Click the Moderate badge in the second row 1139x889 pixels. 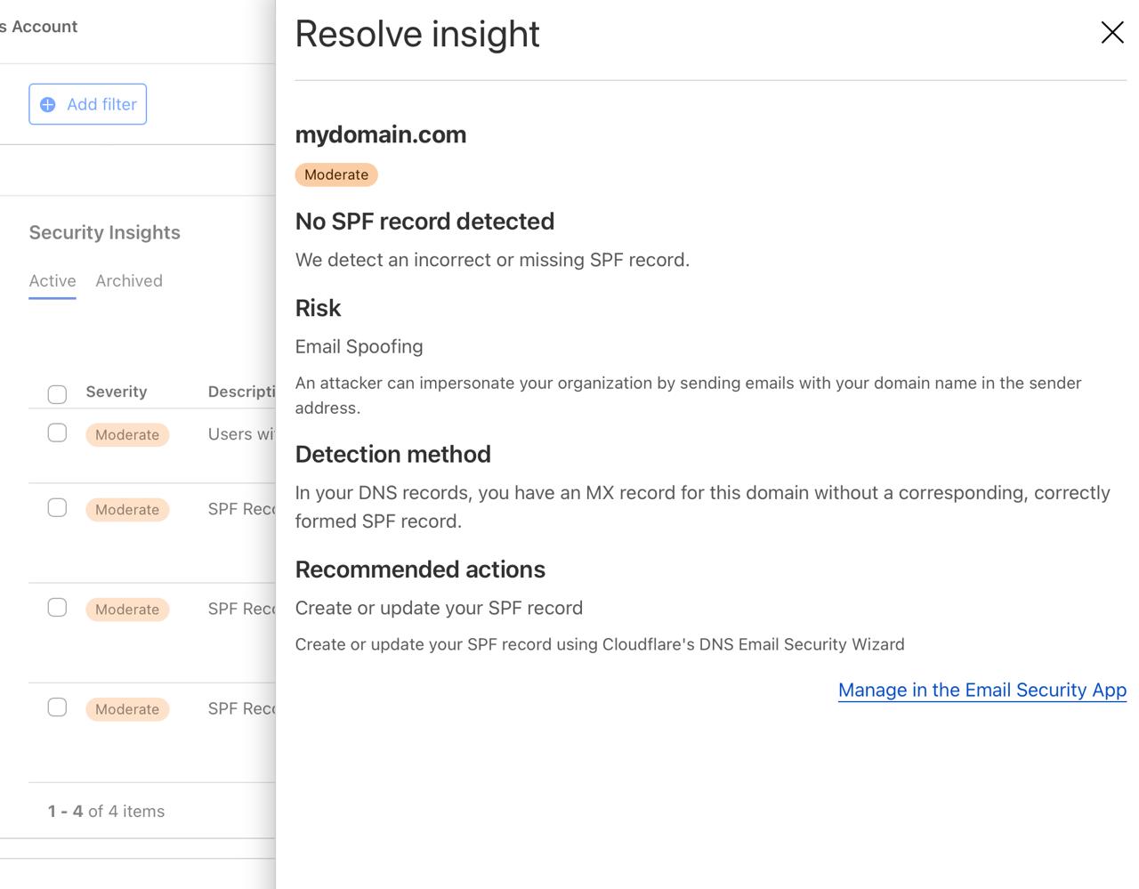(x=127, y=510)
